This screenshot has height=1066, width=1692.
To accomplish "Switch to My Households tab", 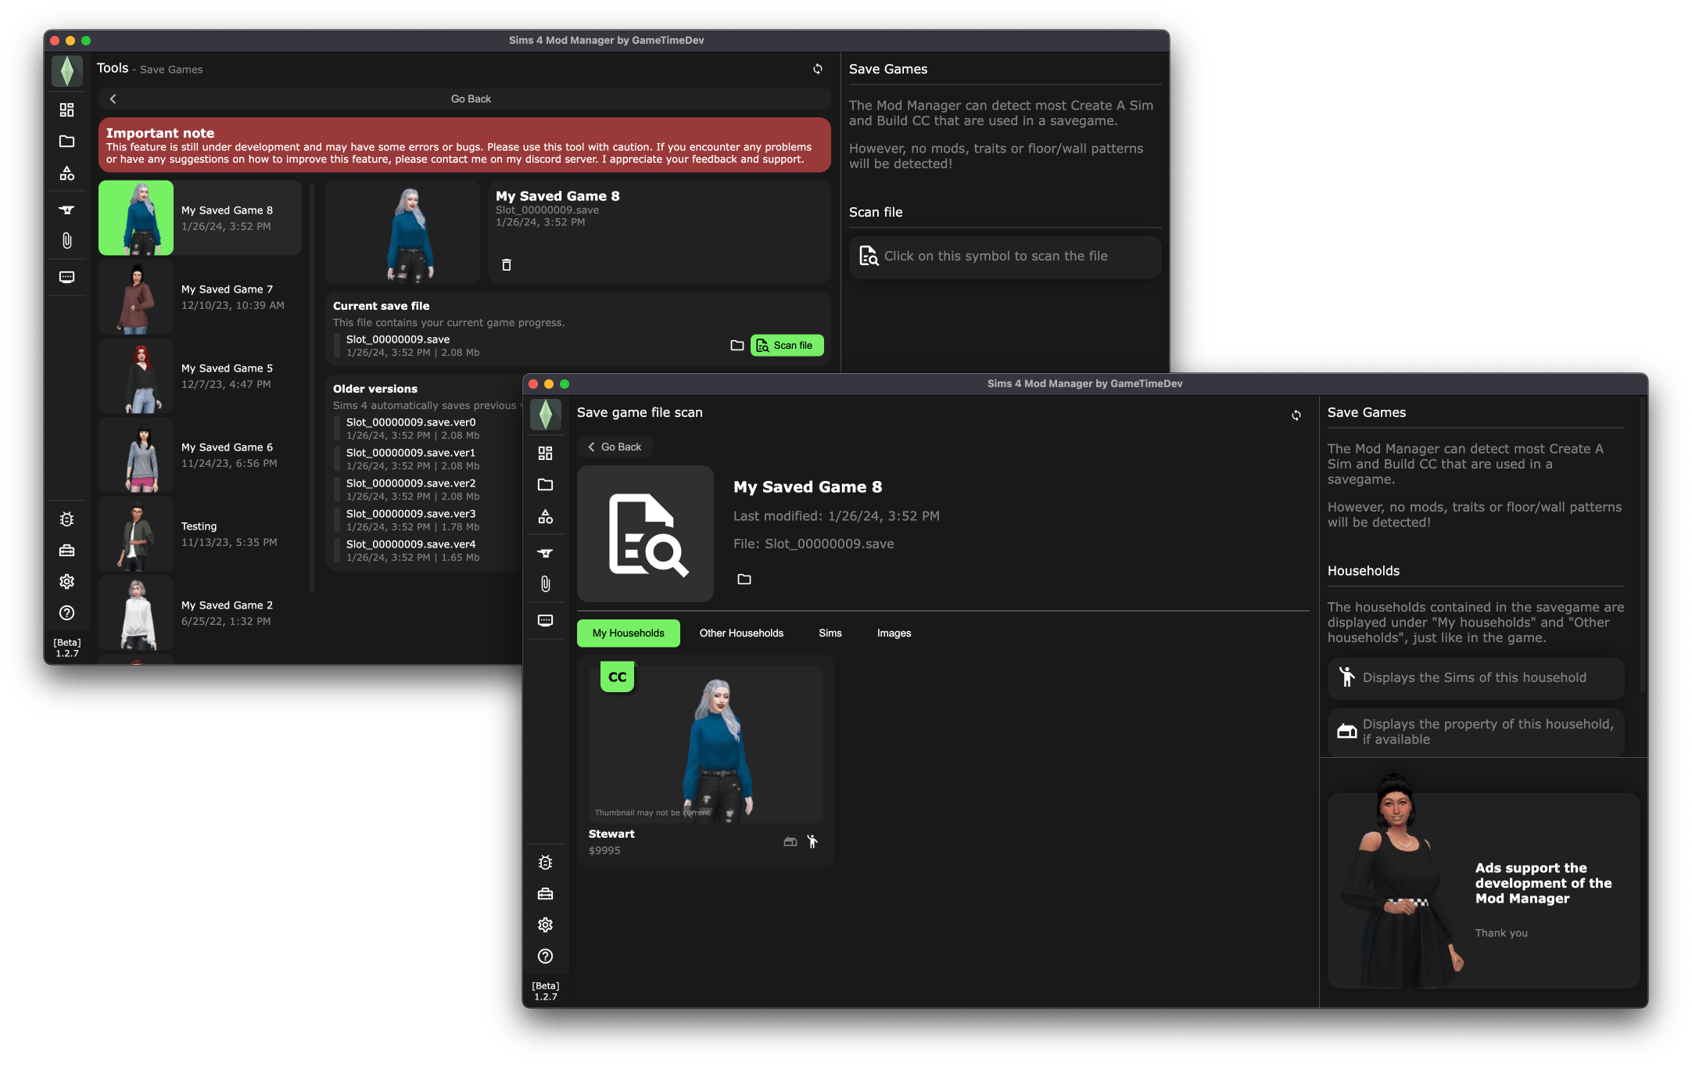I will [x=629, y=633].
